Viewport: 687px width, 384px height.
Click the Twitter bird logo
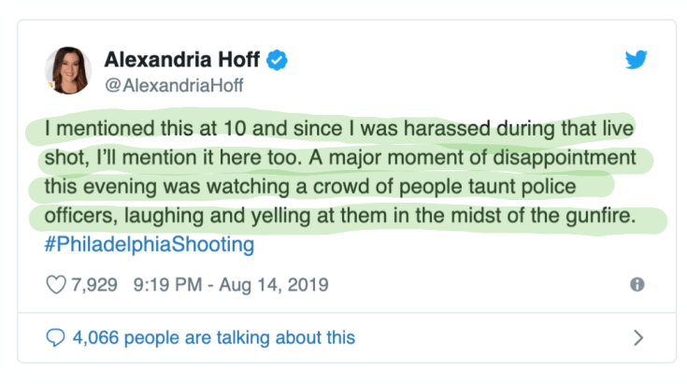637,60
